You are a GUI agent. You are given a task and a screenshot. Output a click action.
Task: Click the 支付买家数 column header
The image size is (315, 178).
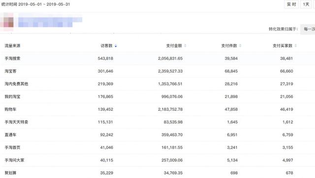pyautogui.click(x=282, y=46)
